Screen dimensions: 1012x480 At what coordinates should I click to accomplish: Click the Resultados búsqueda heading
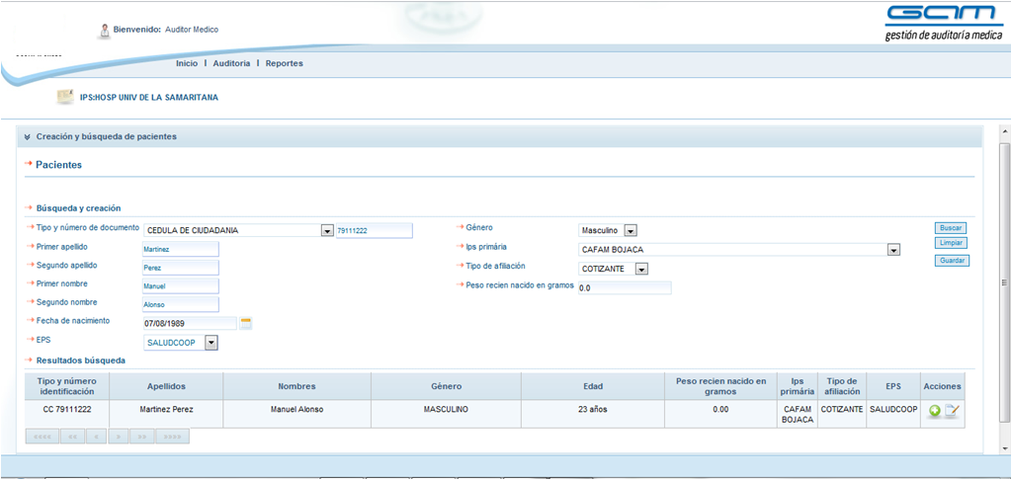(x=81, y=360)
